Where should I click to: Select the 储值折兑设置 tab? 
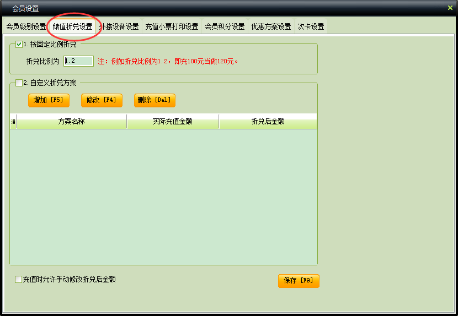tap(73, 26)
